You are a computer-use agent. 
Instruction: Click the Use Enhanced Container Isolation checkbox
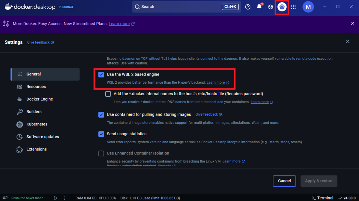pos(101,154)
